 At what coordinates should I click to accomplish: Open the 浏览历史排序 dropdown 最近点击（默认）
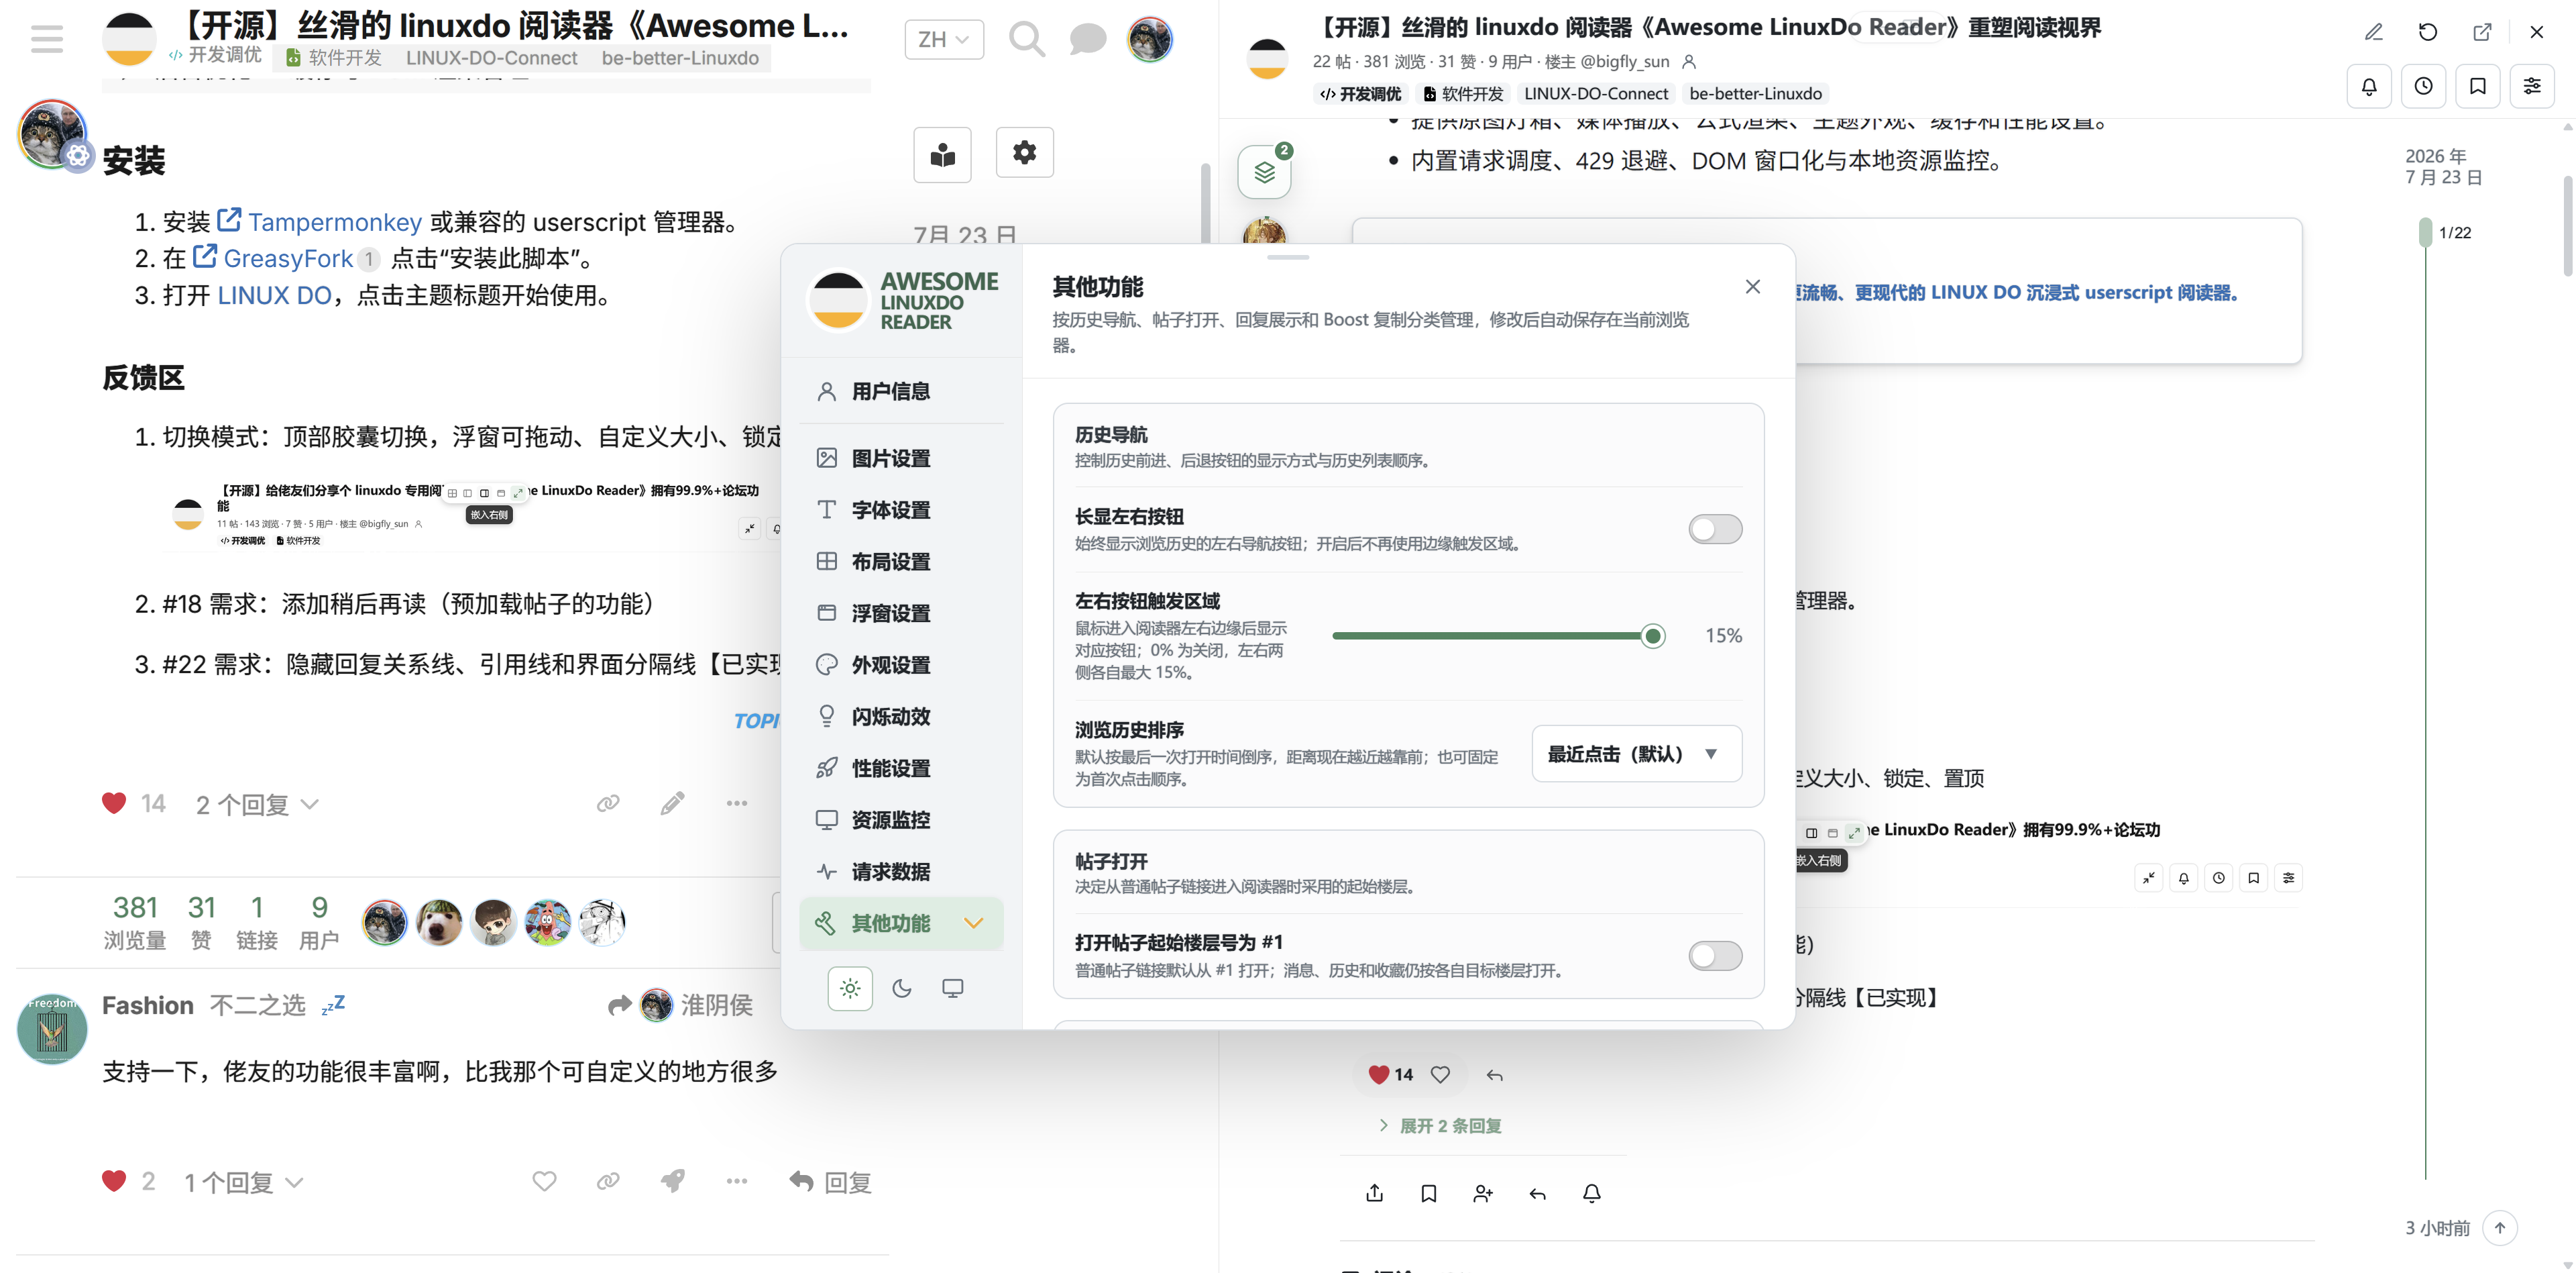(x=1636, y=754)
